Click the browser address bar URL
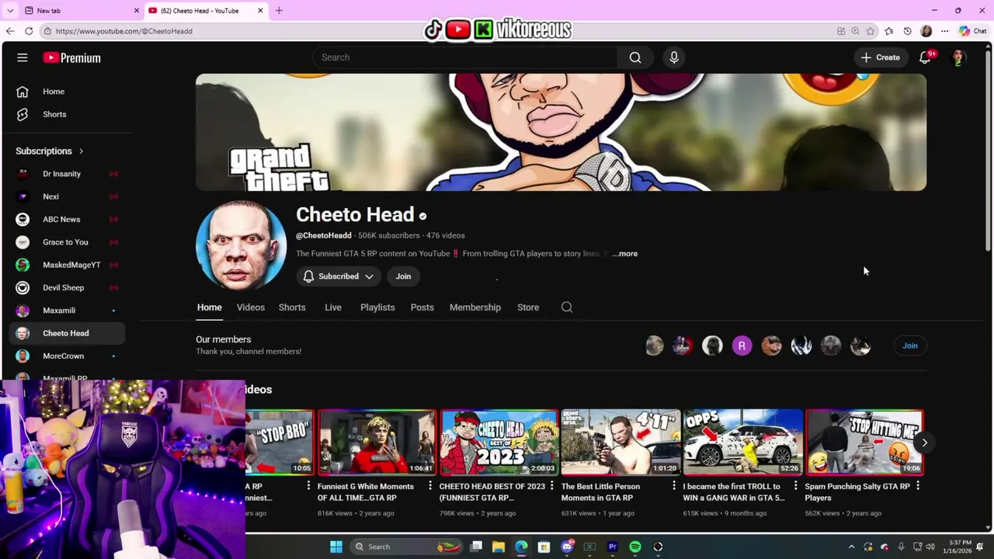 pyautogui.click(x=124, y=31)
